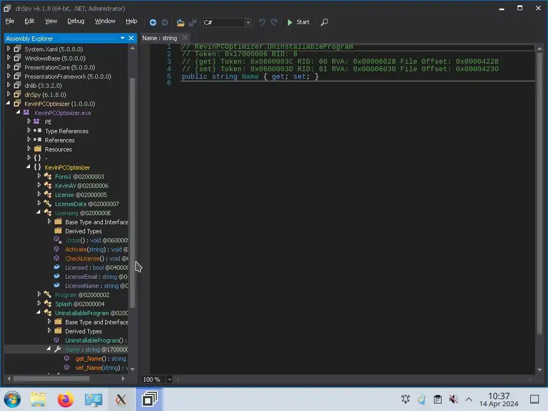Click the navigate forward arrow icon

pos(165,22)
